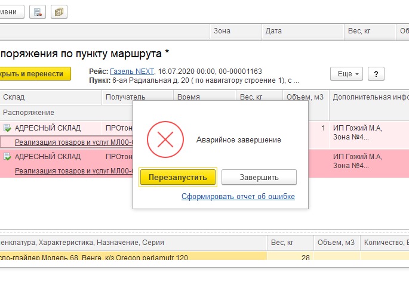
Task: Click the truck icon in top toolbar
Action: point(38,11)
